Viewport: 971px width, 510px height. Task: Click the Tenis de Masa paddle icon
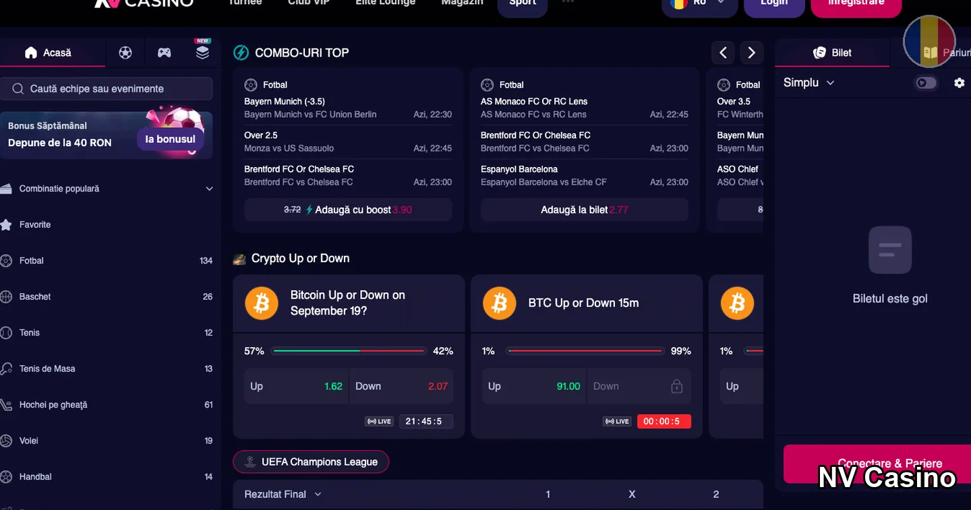6,369
